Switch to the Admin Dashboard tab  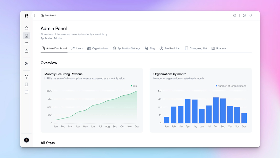pos(54,48)
